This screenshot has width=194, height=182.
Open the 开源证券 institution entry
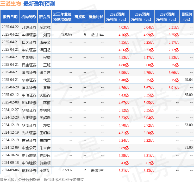[x=29, y=27]
